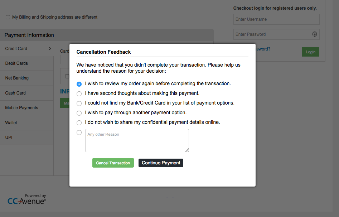Screen dimensions: 339x217
Task: Click the Any other Reason text area
Action: (x=137, y=140)
